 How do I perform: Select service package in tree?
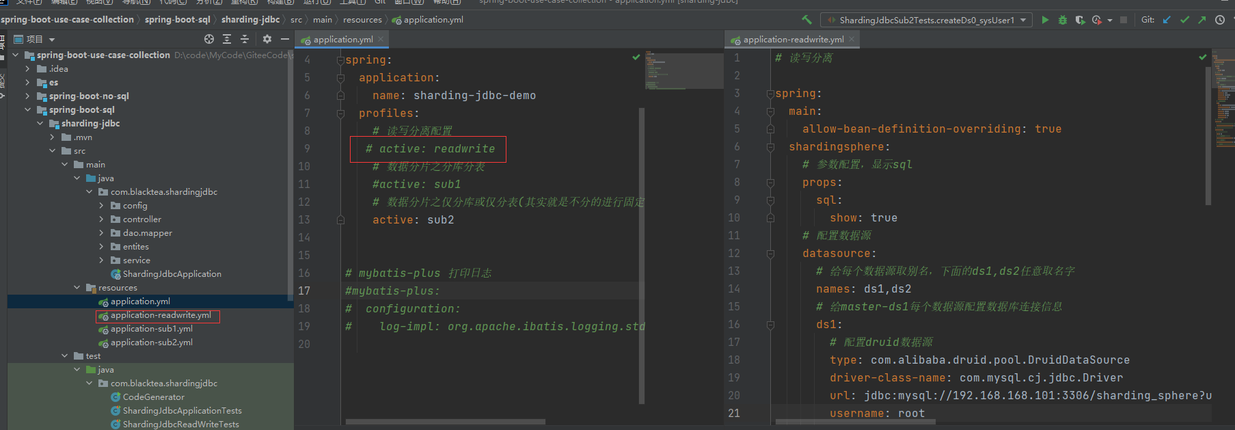[137, 260]
